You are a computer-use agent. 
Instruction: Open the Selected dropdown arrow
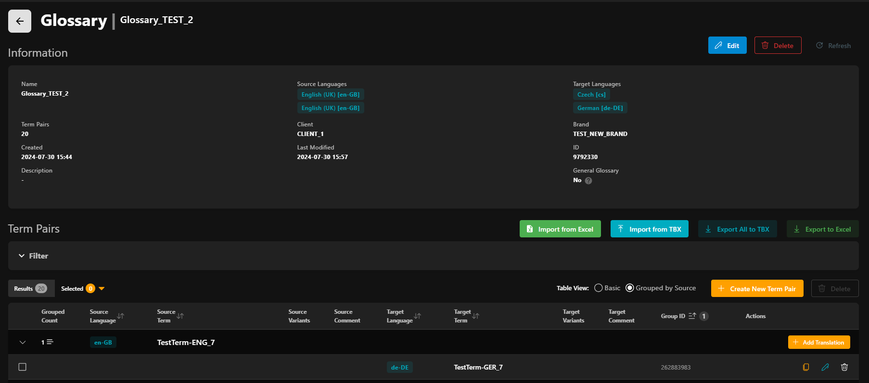(x=102, y=289)
